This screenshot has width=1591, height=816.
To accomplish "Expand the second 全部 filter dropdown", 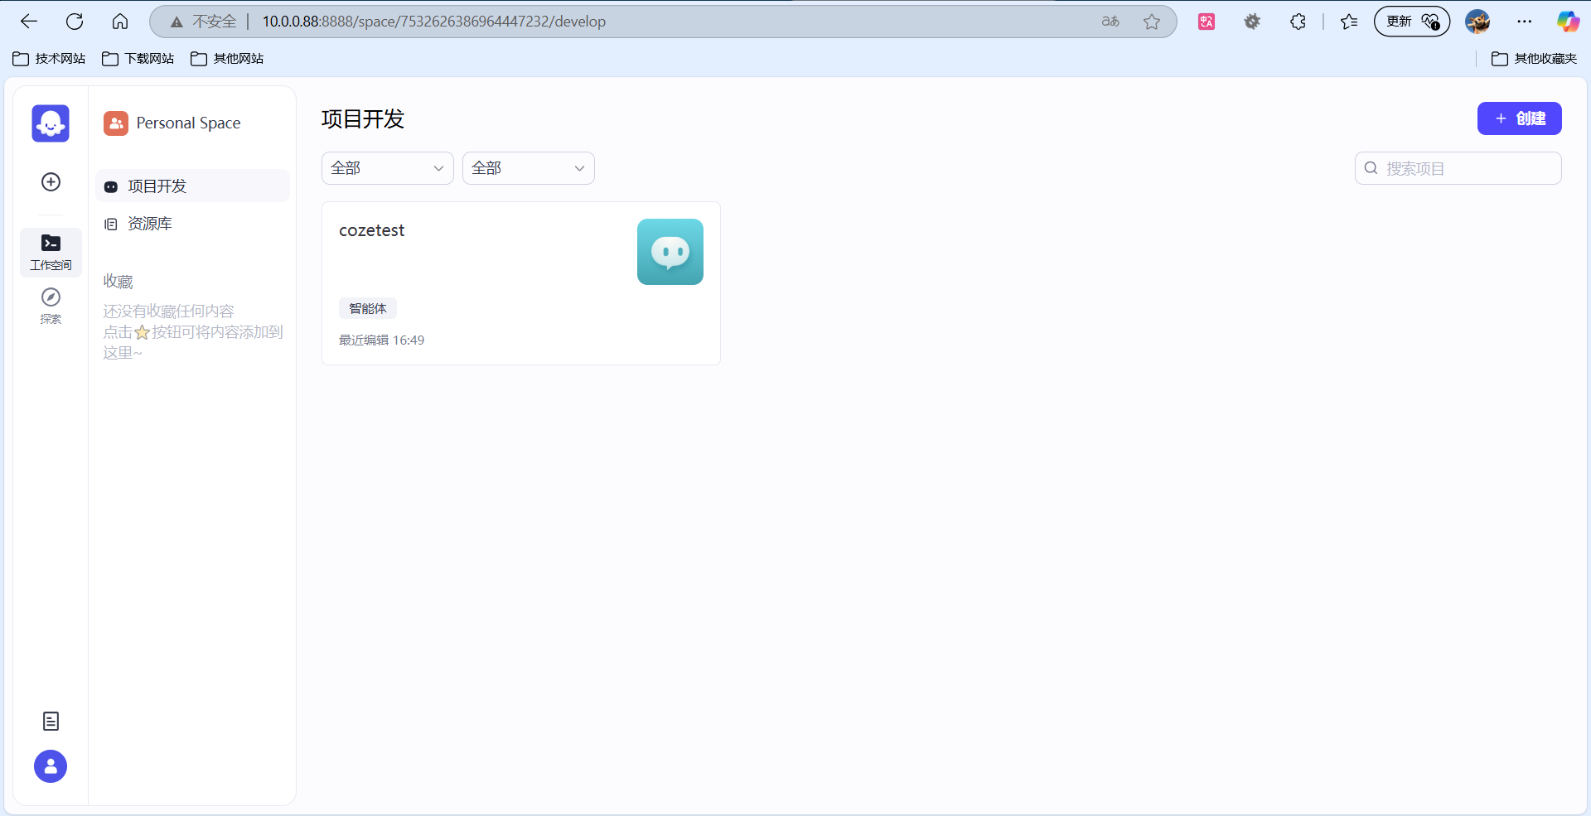I will (528, 168).
